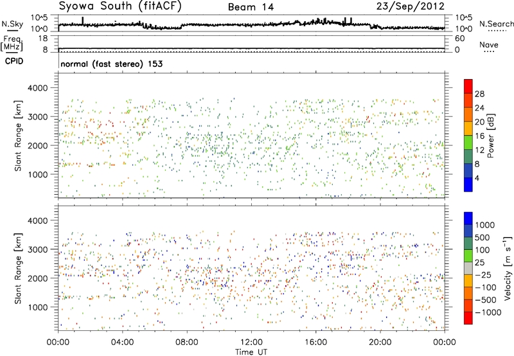Click the blue bottom of the Power colorbar
This screenshot has width=514, height=356.
point(468,184)
